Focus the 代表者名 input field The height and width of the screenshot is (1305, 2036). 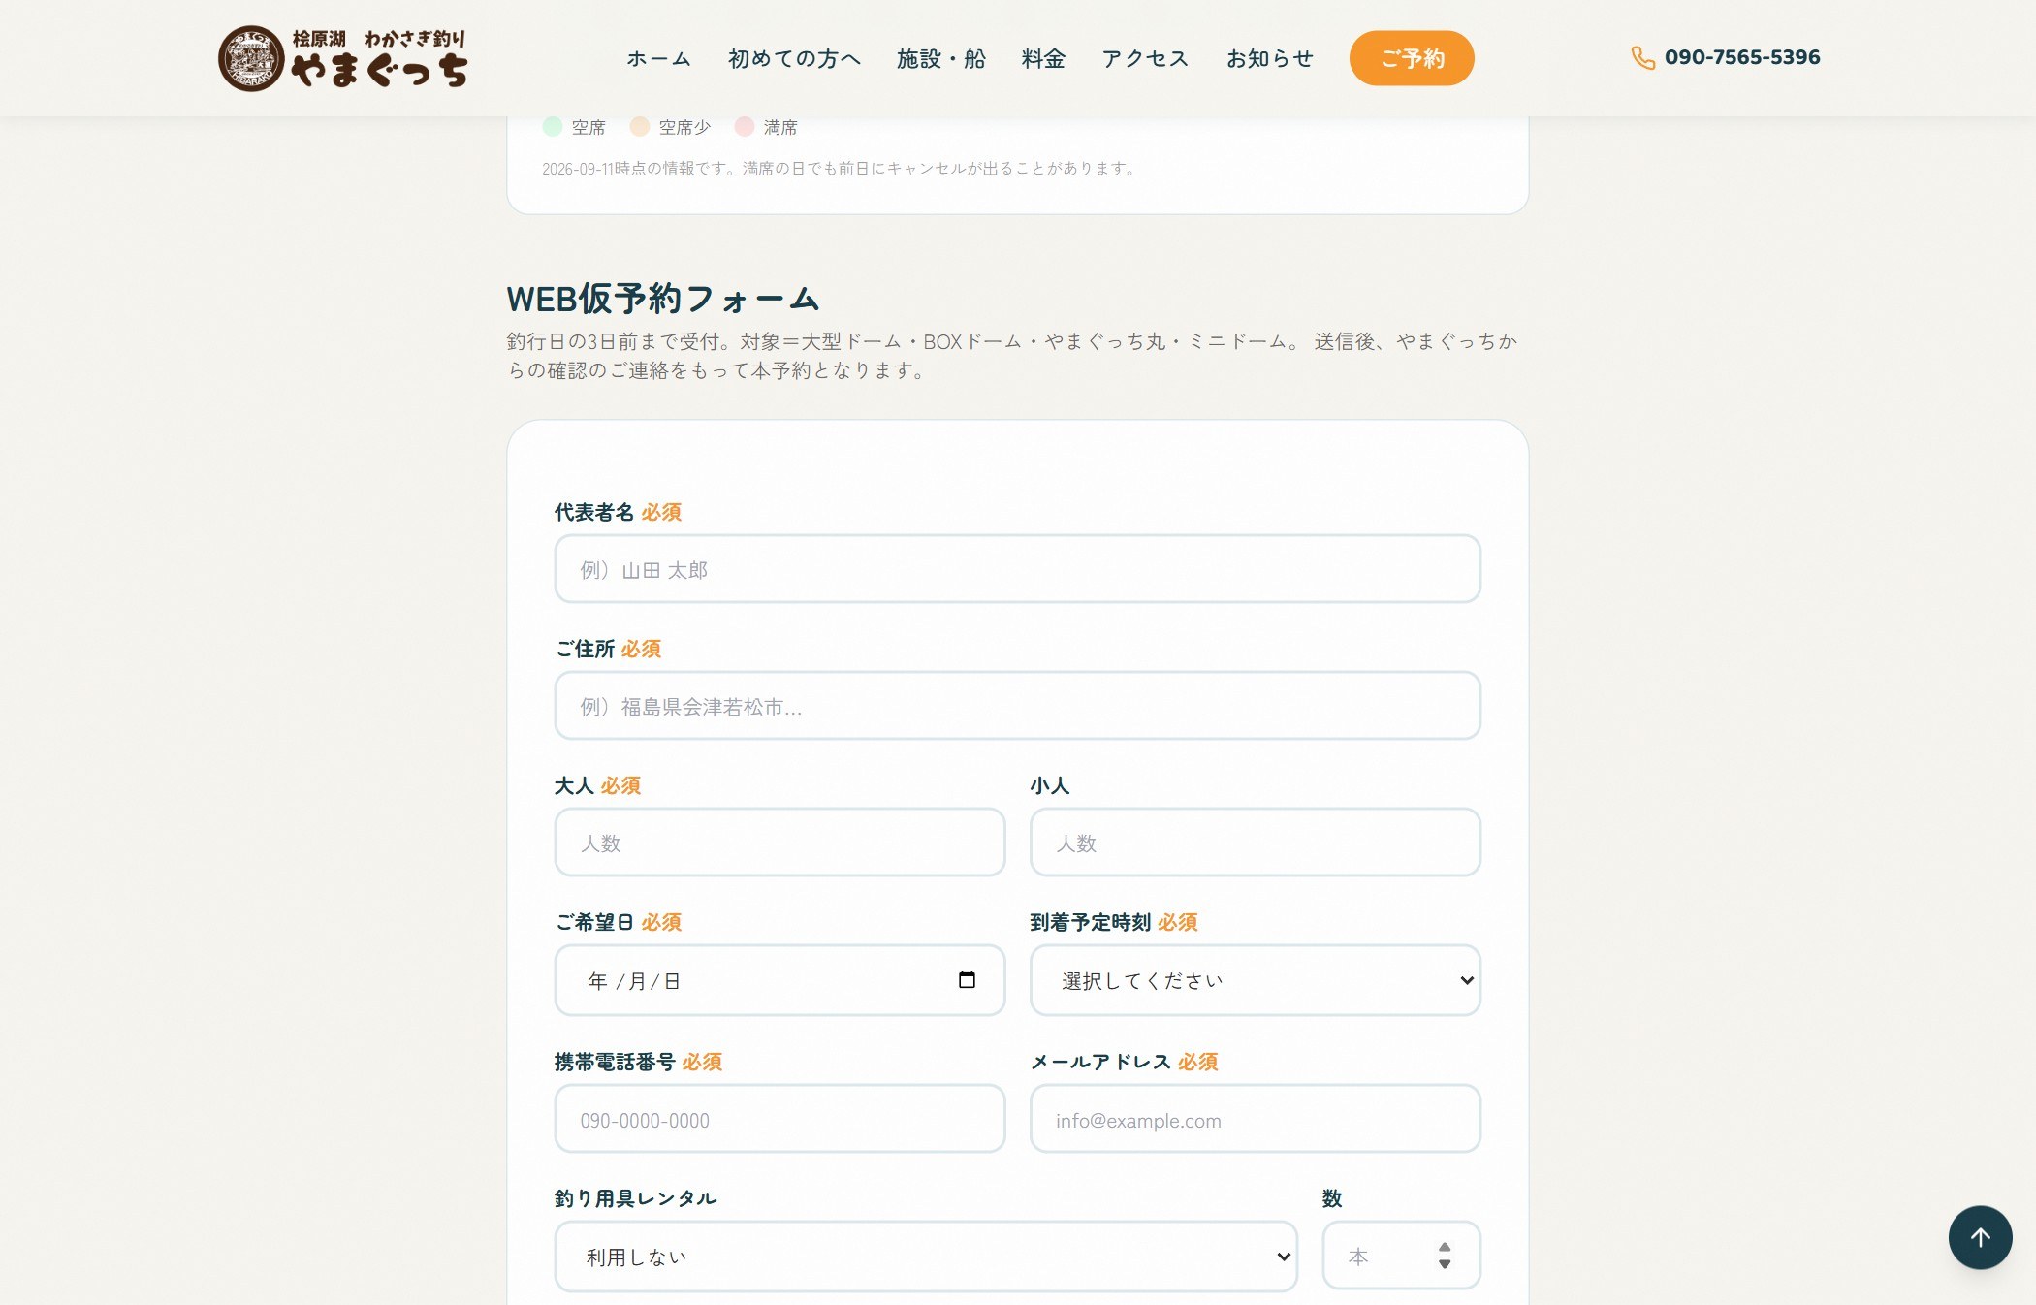pos(1017,569)
